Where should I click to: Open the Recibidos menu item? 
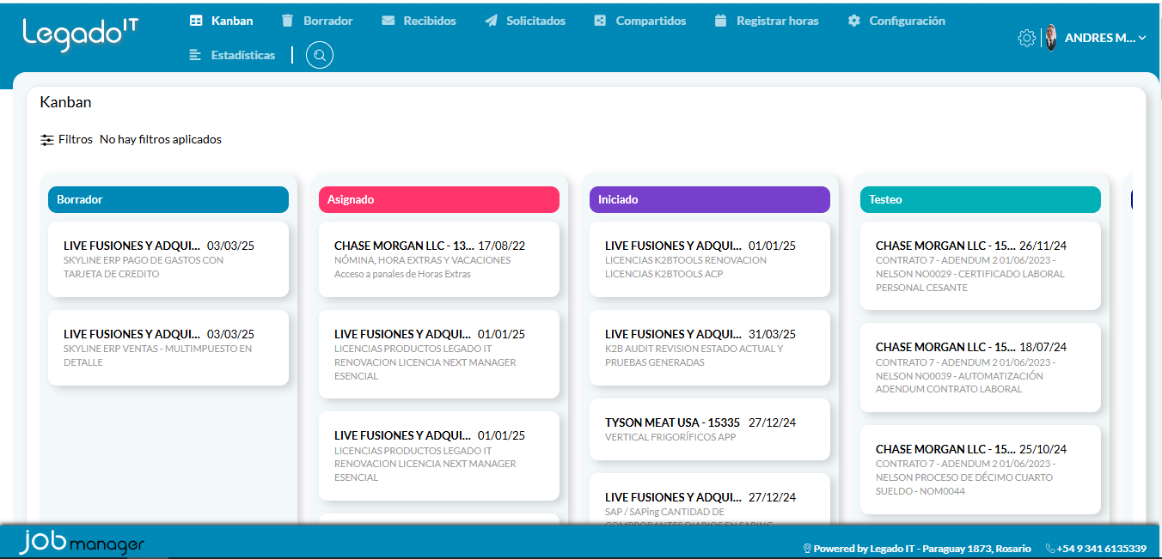pyautogui.click(x=419, y=21)
